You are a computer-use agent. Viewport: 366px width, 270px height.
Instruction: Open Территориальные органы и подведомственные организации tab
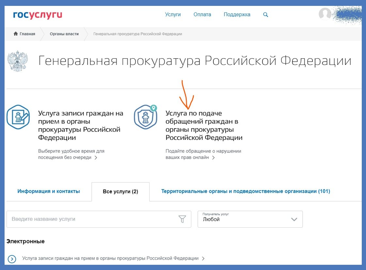[x=246, y=191]
